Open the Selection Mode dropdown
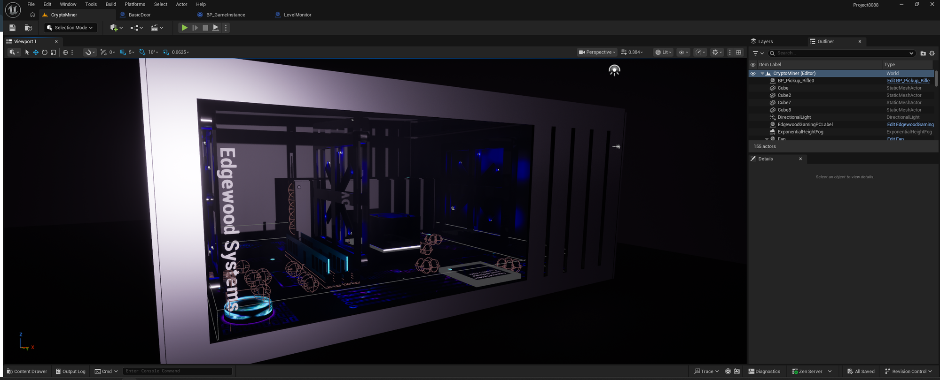 click(x=70, y=28)
